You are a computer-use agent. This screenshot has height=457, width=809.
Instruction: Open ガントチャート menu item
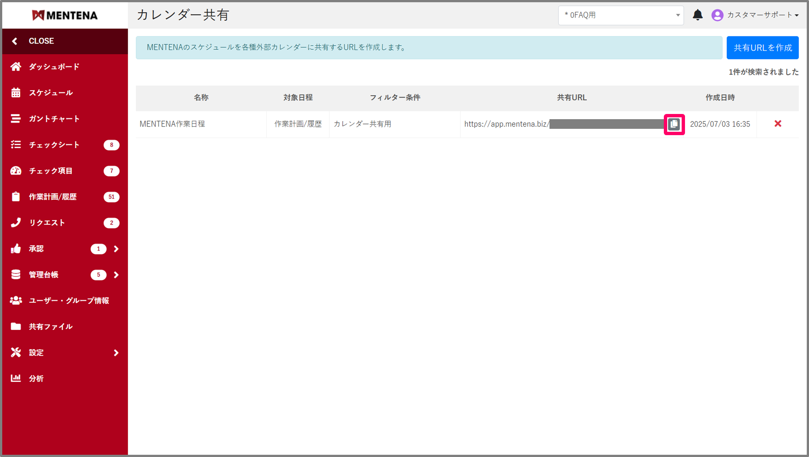tap(54, 119)
